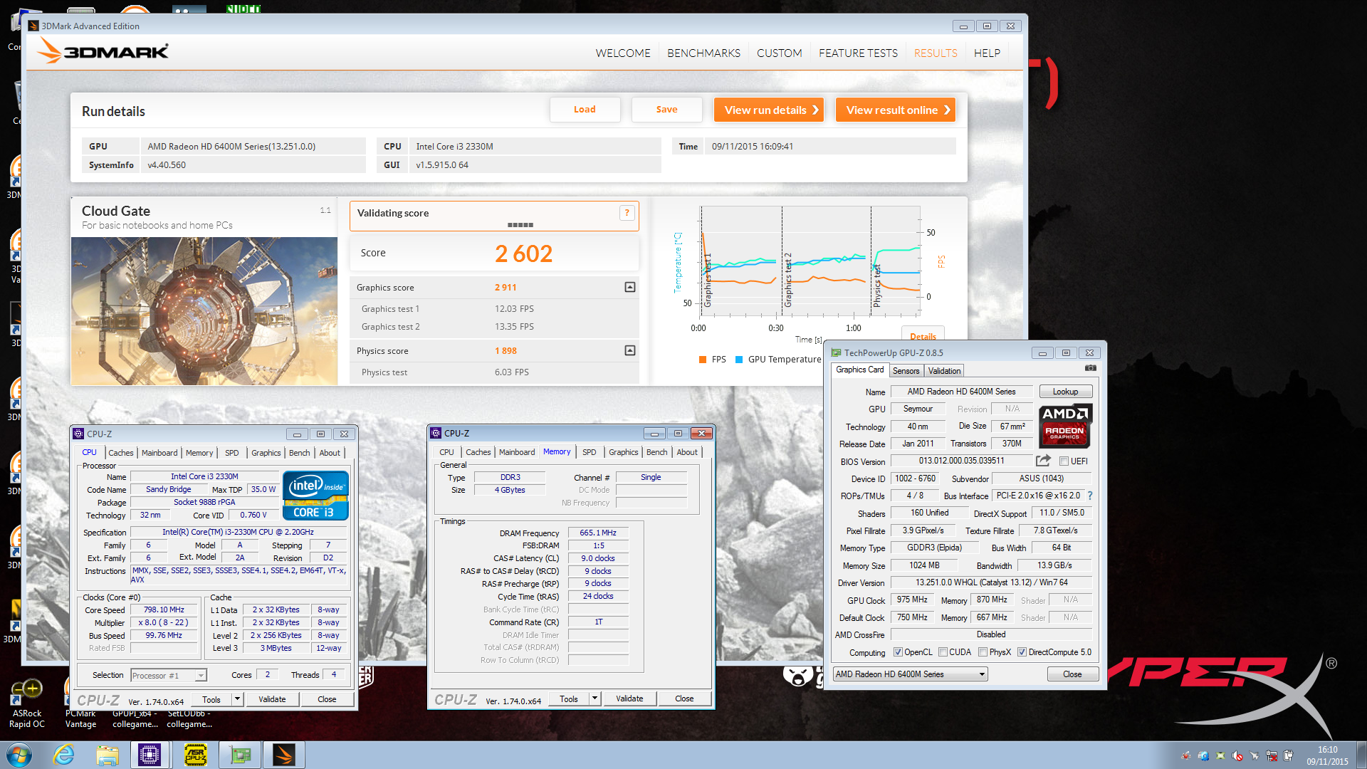Click the blue gear drive tray icon
This screenshot has height=769, width=1367.
(1203, 755)
